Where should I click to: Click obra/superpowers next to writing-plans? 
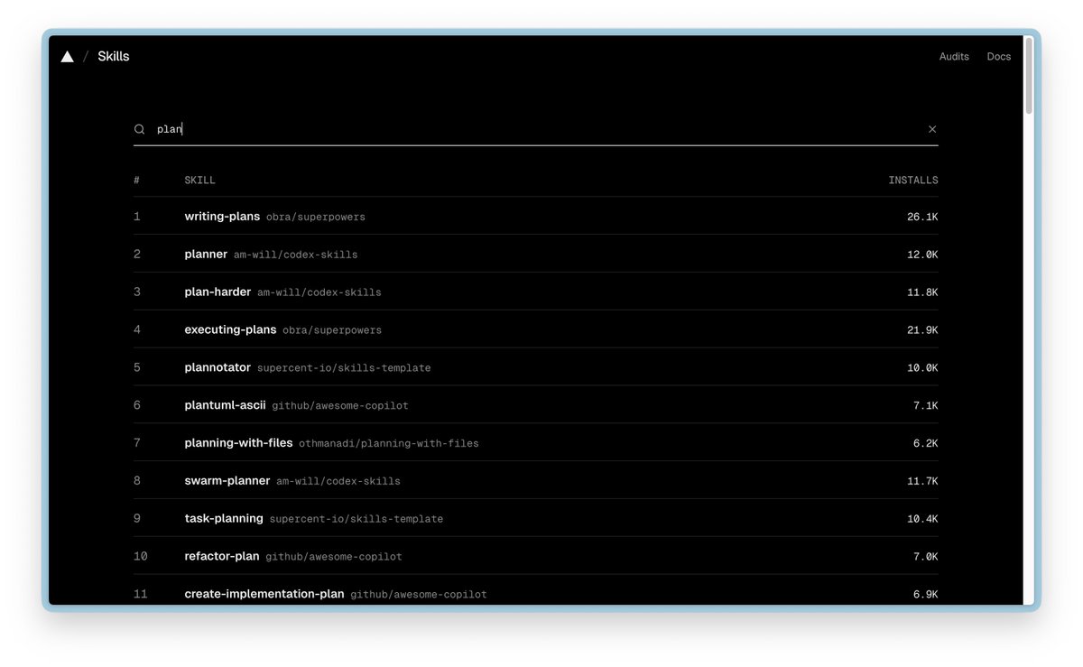pyautogui.click(x=316, y=218)
